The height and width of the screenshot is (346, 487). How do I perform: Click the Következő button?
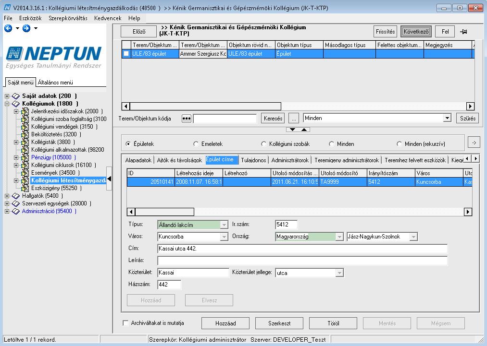click(416, 32)
